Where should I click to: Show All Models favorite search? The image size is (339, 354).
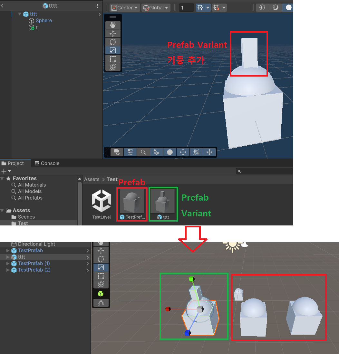tap(30, 192)
